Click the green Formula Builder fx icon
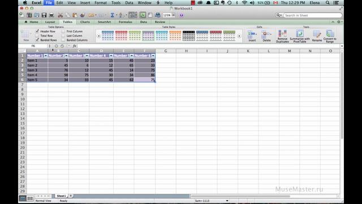The height and width of the screenshot is (204, 362). click(x=143, y=15)
